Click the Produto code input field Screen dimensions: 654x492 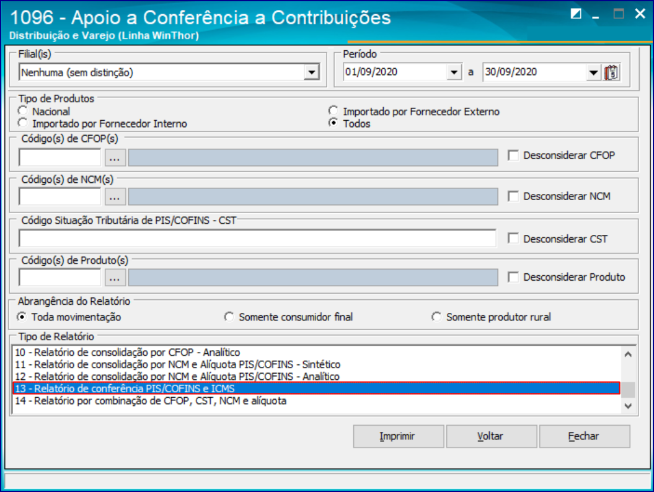pos(60,278)
